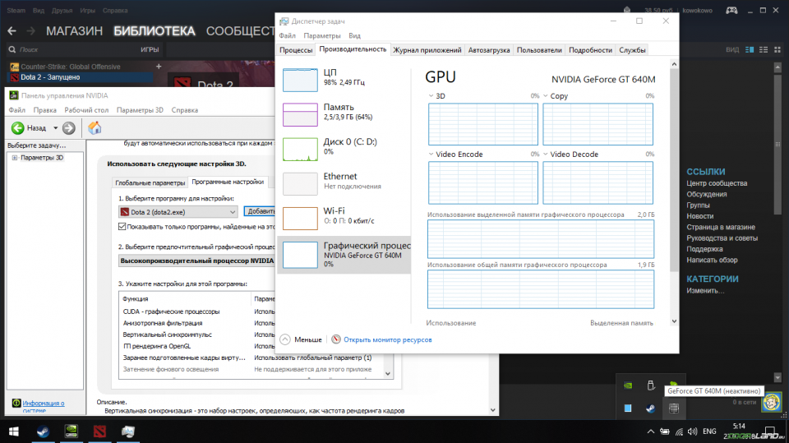
Task: Click volume speaker icon in system tray
Action: pos(692,431)
